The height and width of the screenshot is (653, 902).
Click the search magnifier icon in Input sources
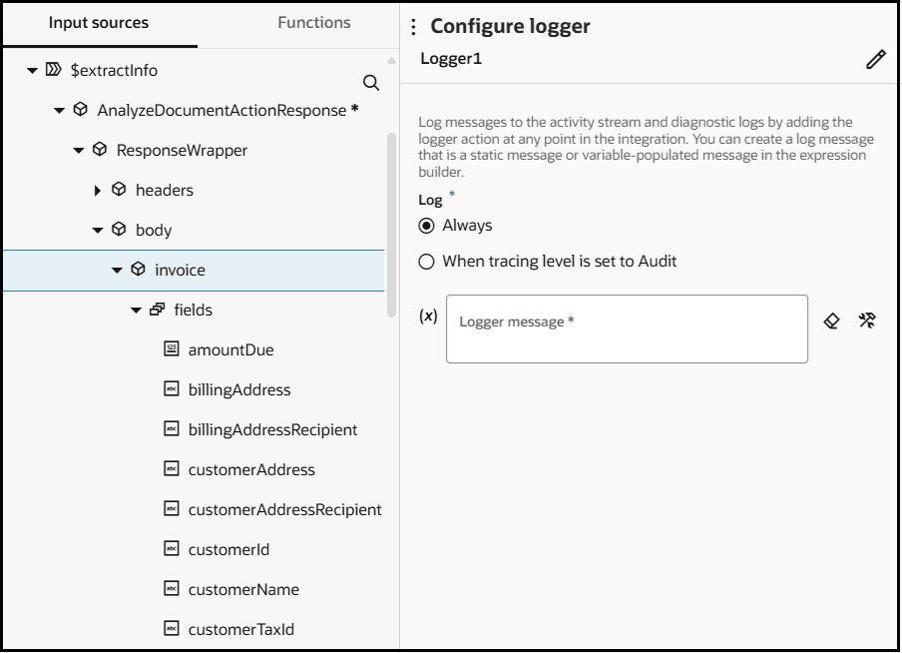pos(371,83)
